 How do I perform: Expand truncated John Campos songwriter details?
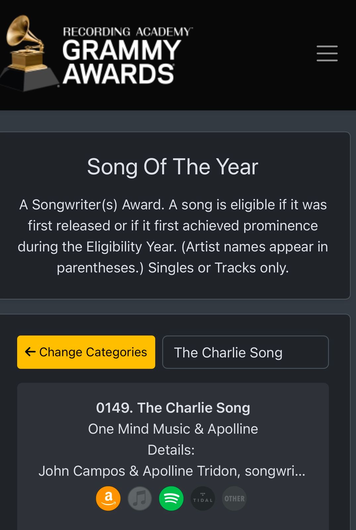tap(172, 471)
